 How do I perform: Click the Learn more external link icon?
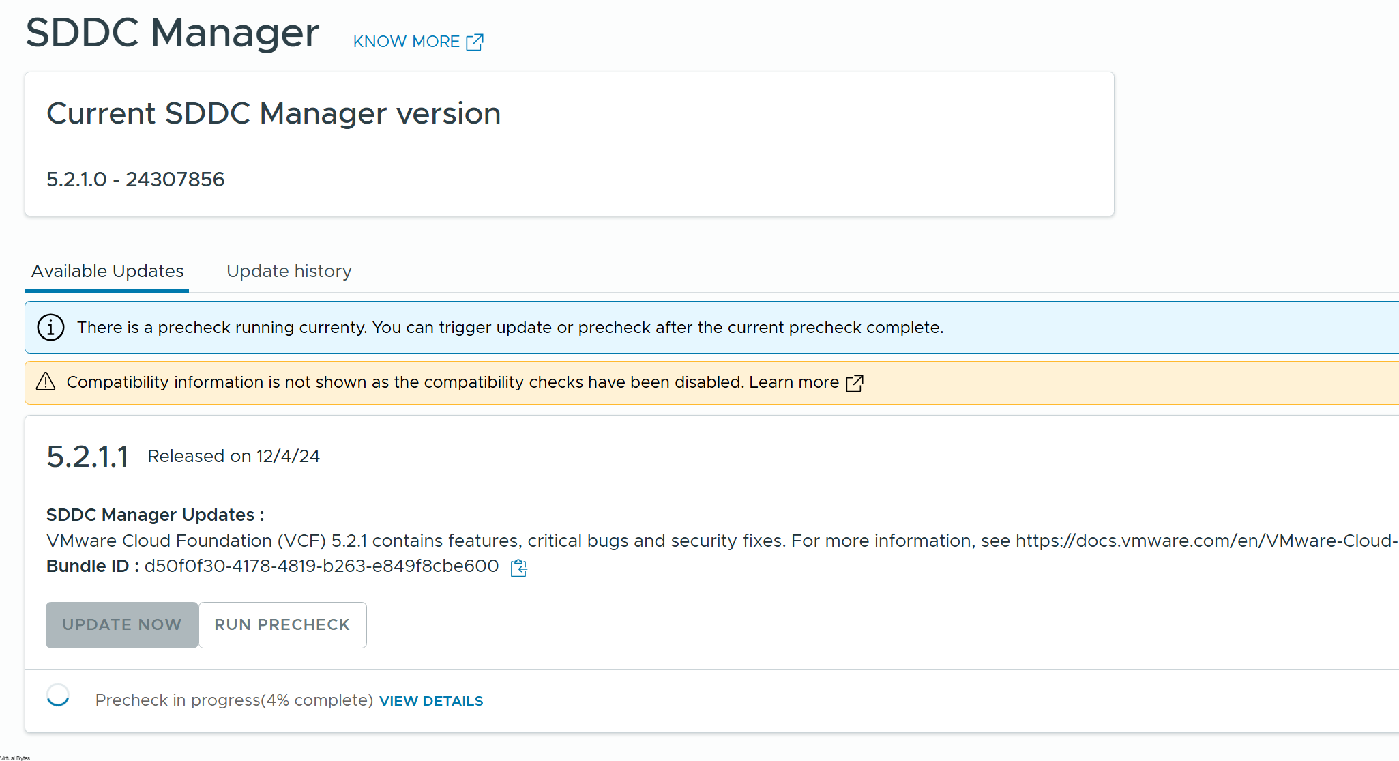tap(855, 383)
